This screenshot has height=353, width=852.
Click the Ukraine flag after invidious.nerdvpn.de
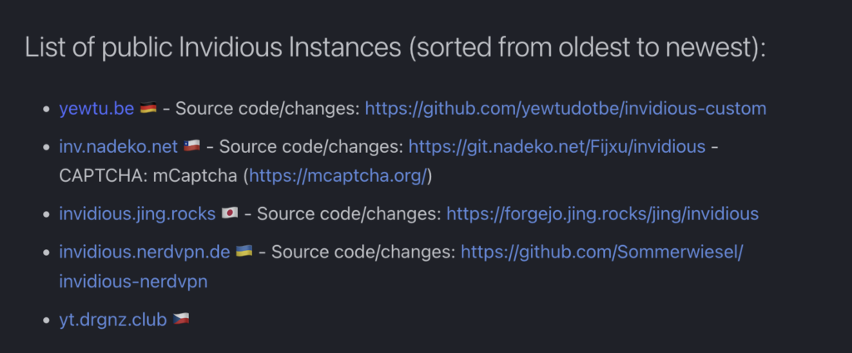[245, 251]
